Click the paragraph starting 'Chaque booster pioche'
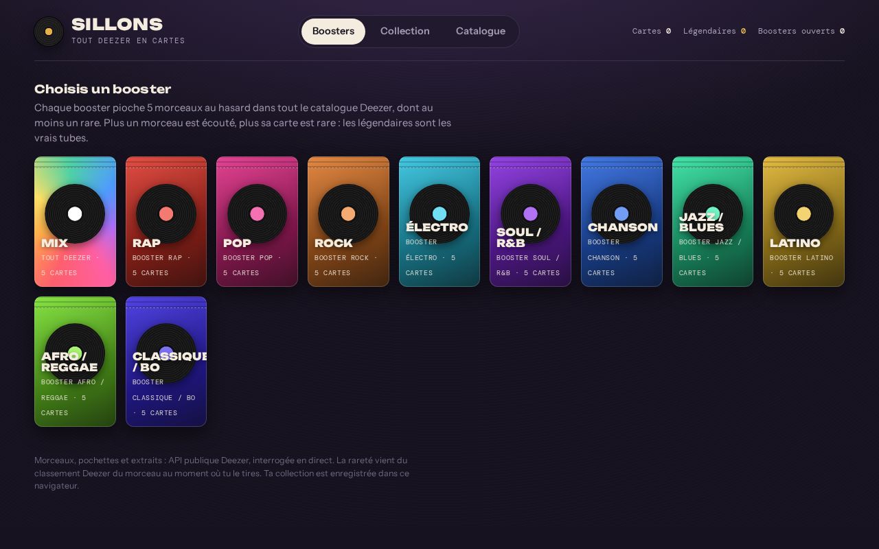 tap(243, 123)
